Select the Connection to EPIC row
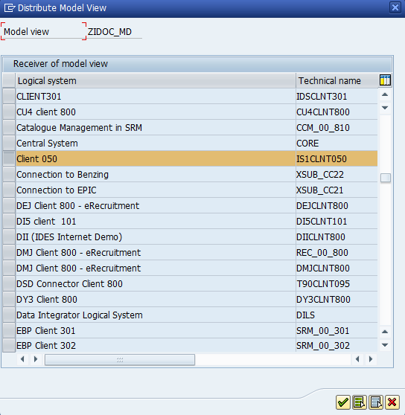Viewport: 405px width, 415px height. [197, 190]
